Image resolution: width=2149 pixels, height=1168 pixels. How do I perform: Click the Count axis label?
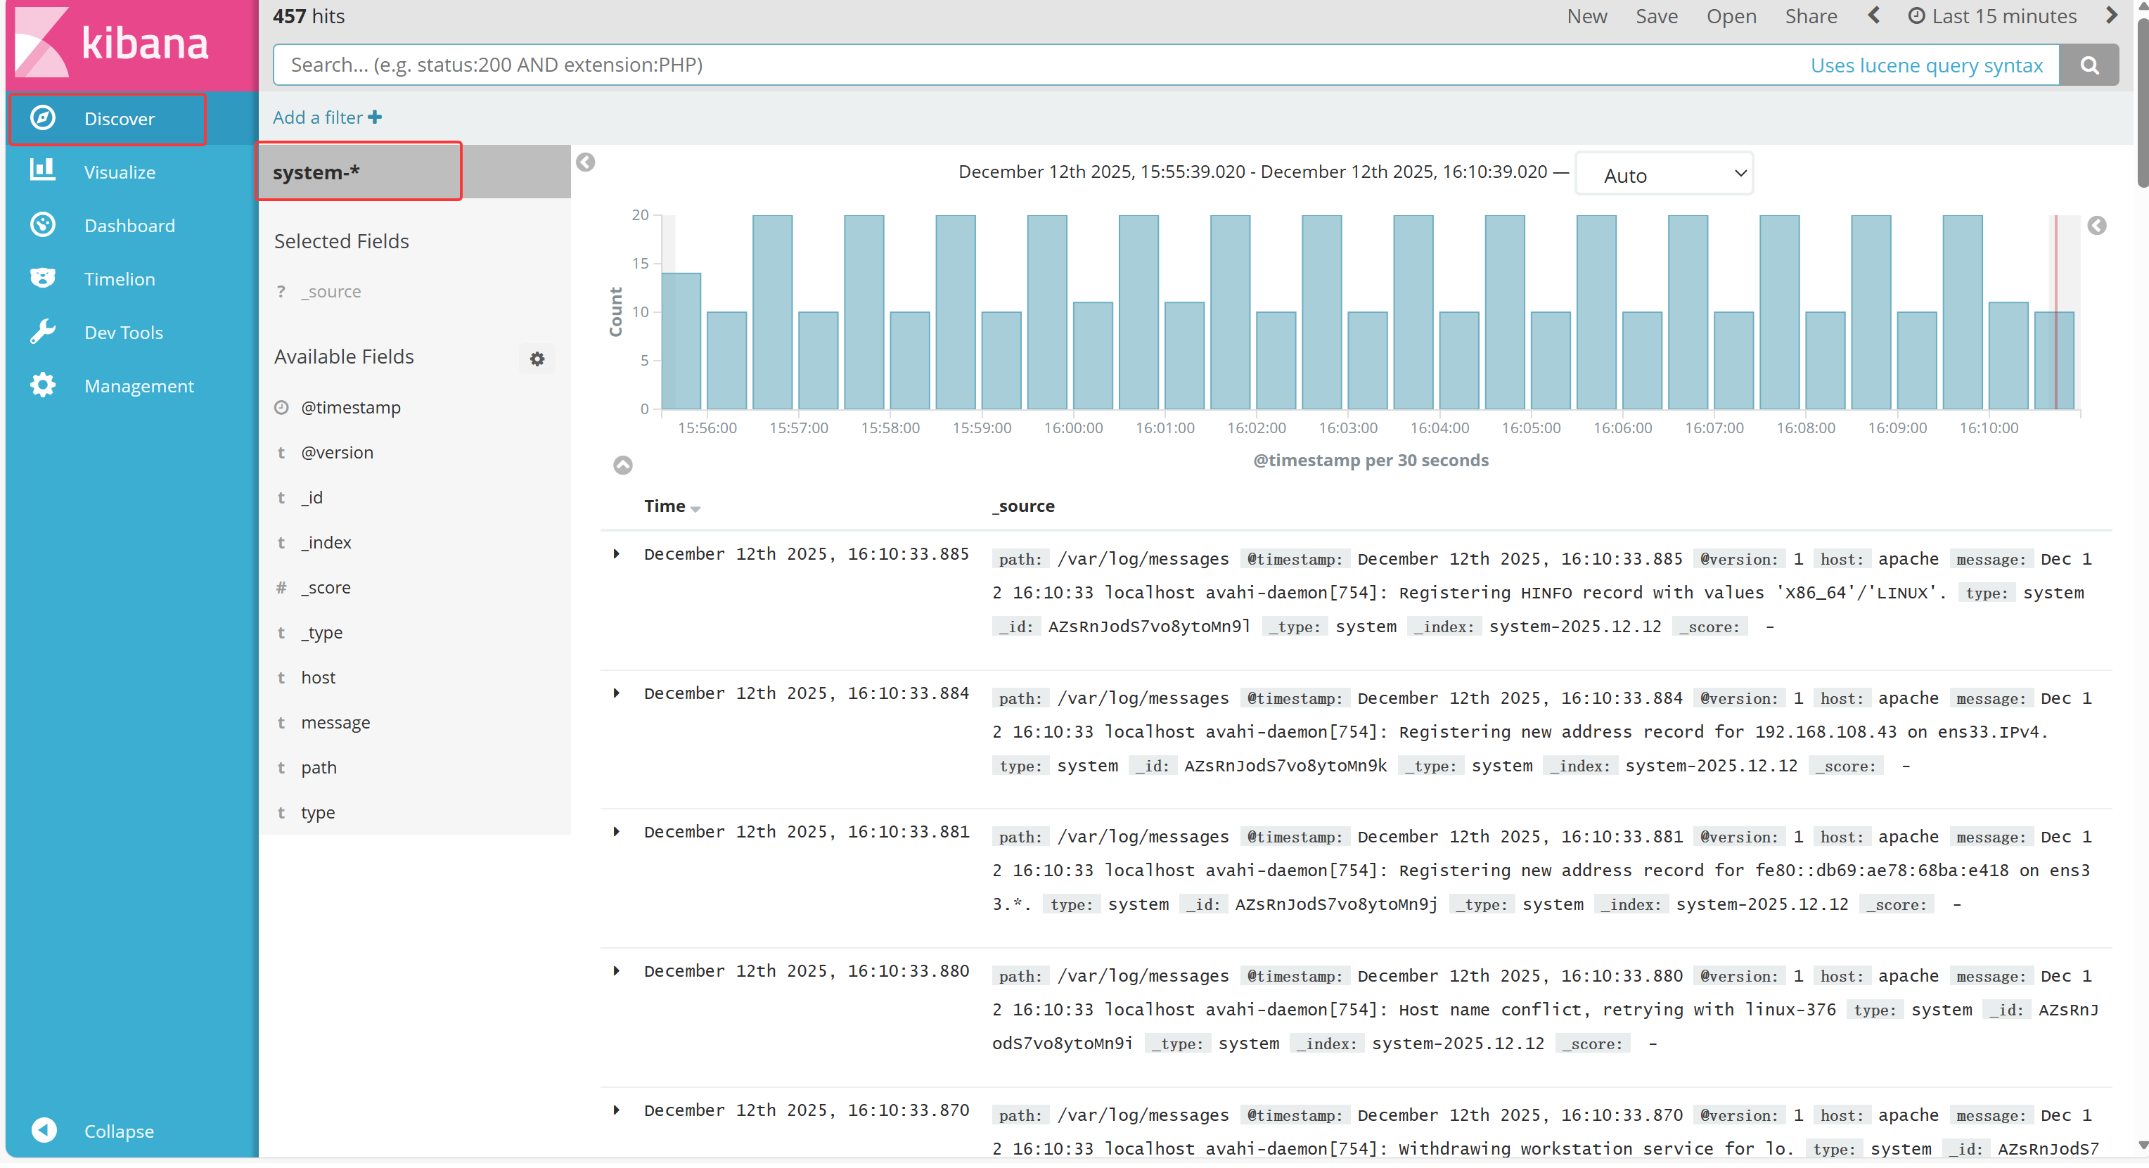click(616, 312)
